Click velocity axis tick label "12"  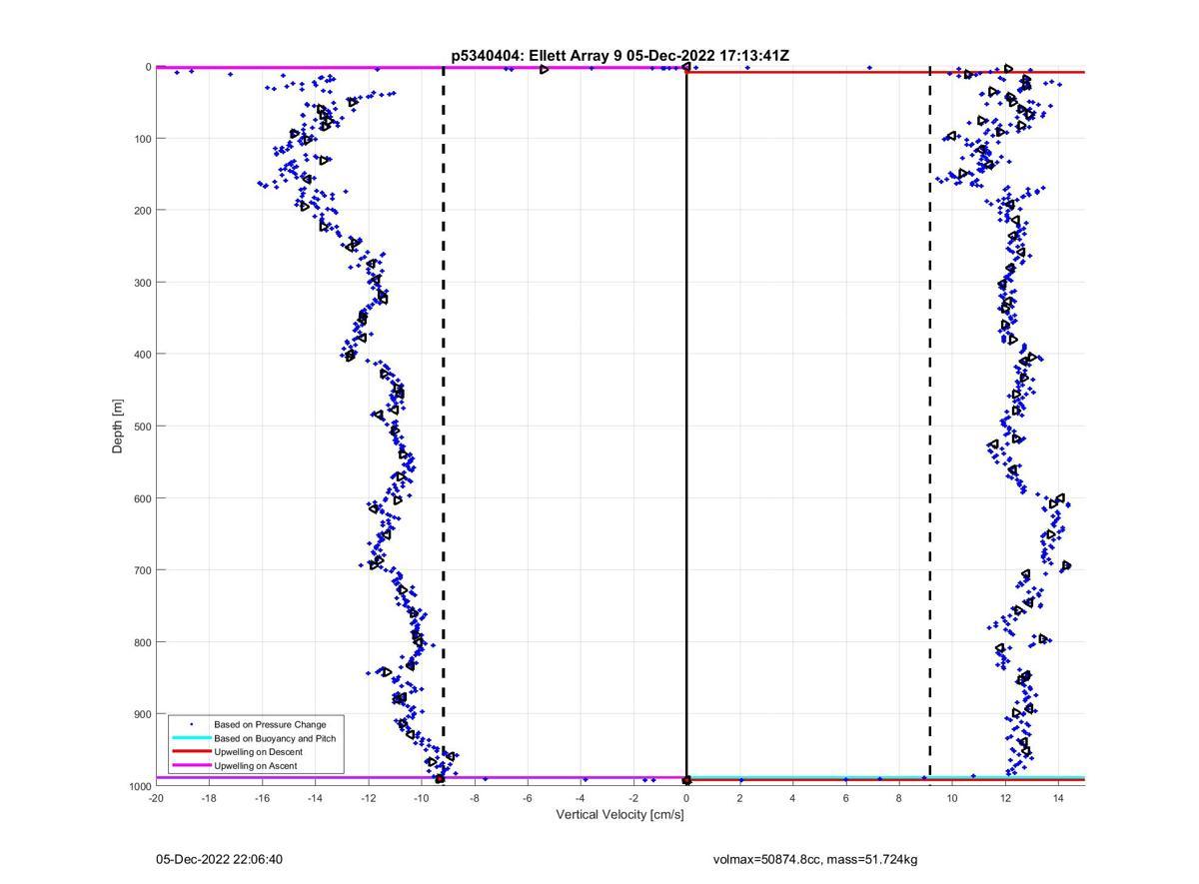point(1005,798)
